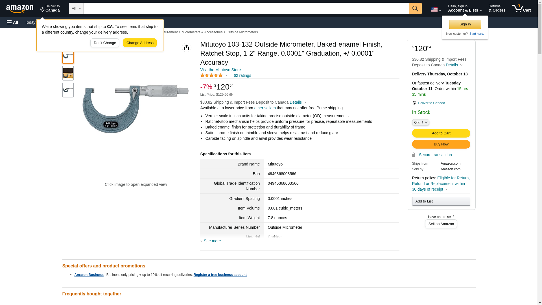Click the List Price info icon

(231, 95)
